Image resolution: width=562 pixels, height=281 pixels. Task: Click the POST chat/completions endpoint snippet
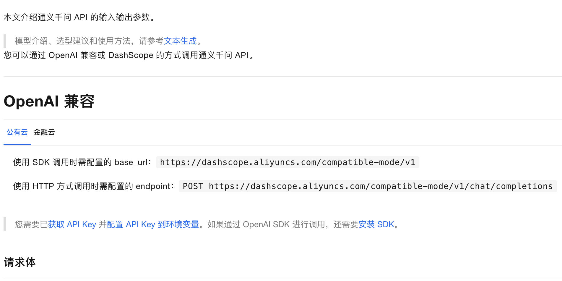[x=367, y=186]
